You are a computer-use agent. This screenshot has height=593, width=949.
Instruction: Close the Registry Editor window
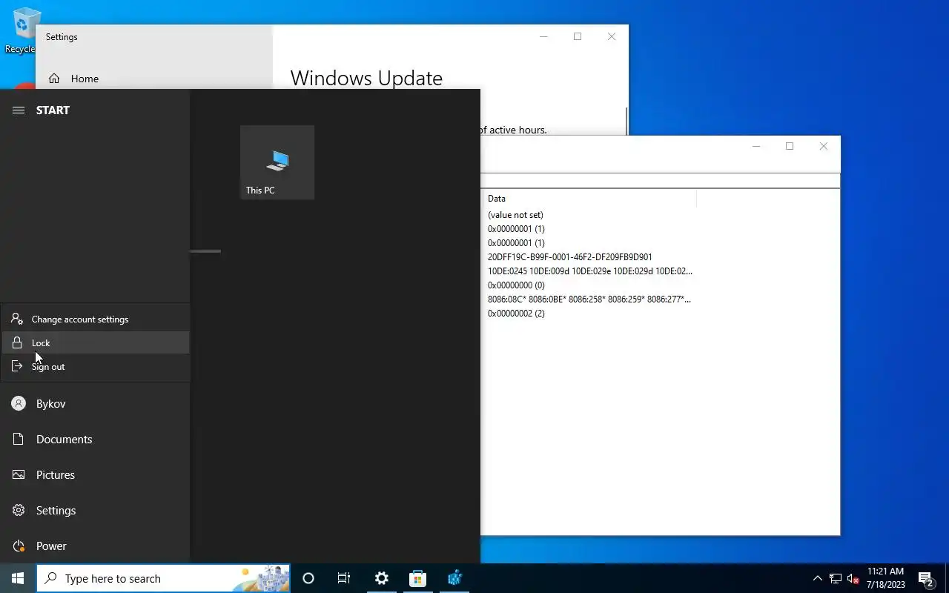coord(824,146)
